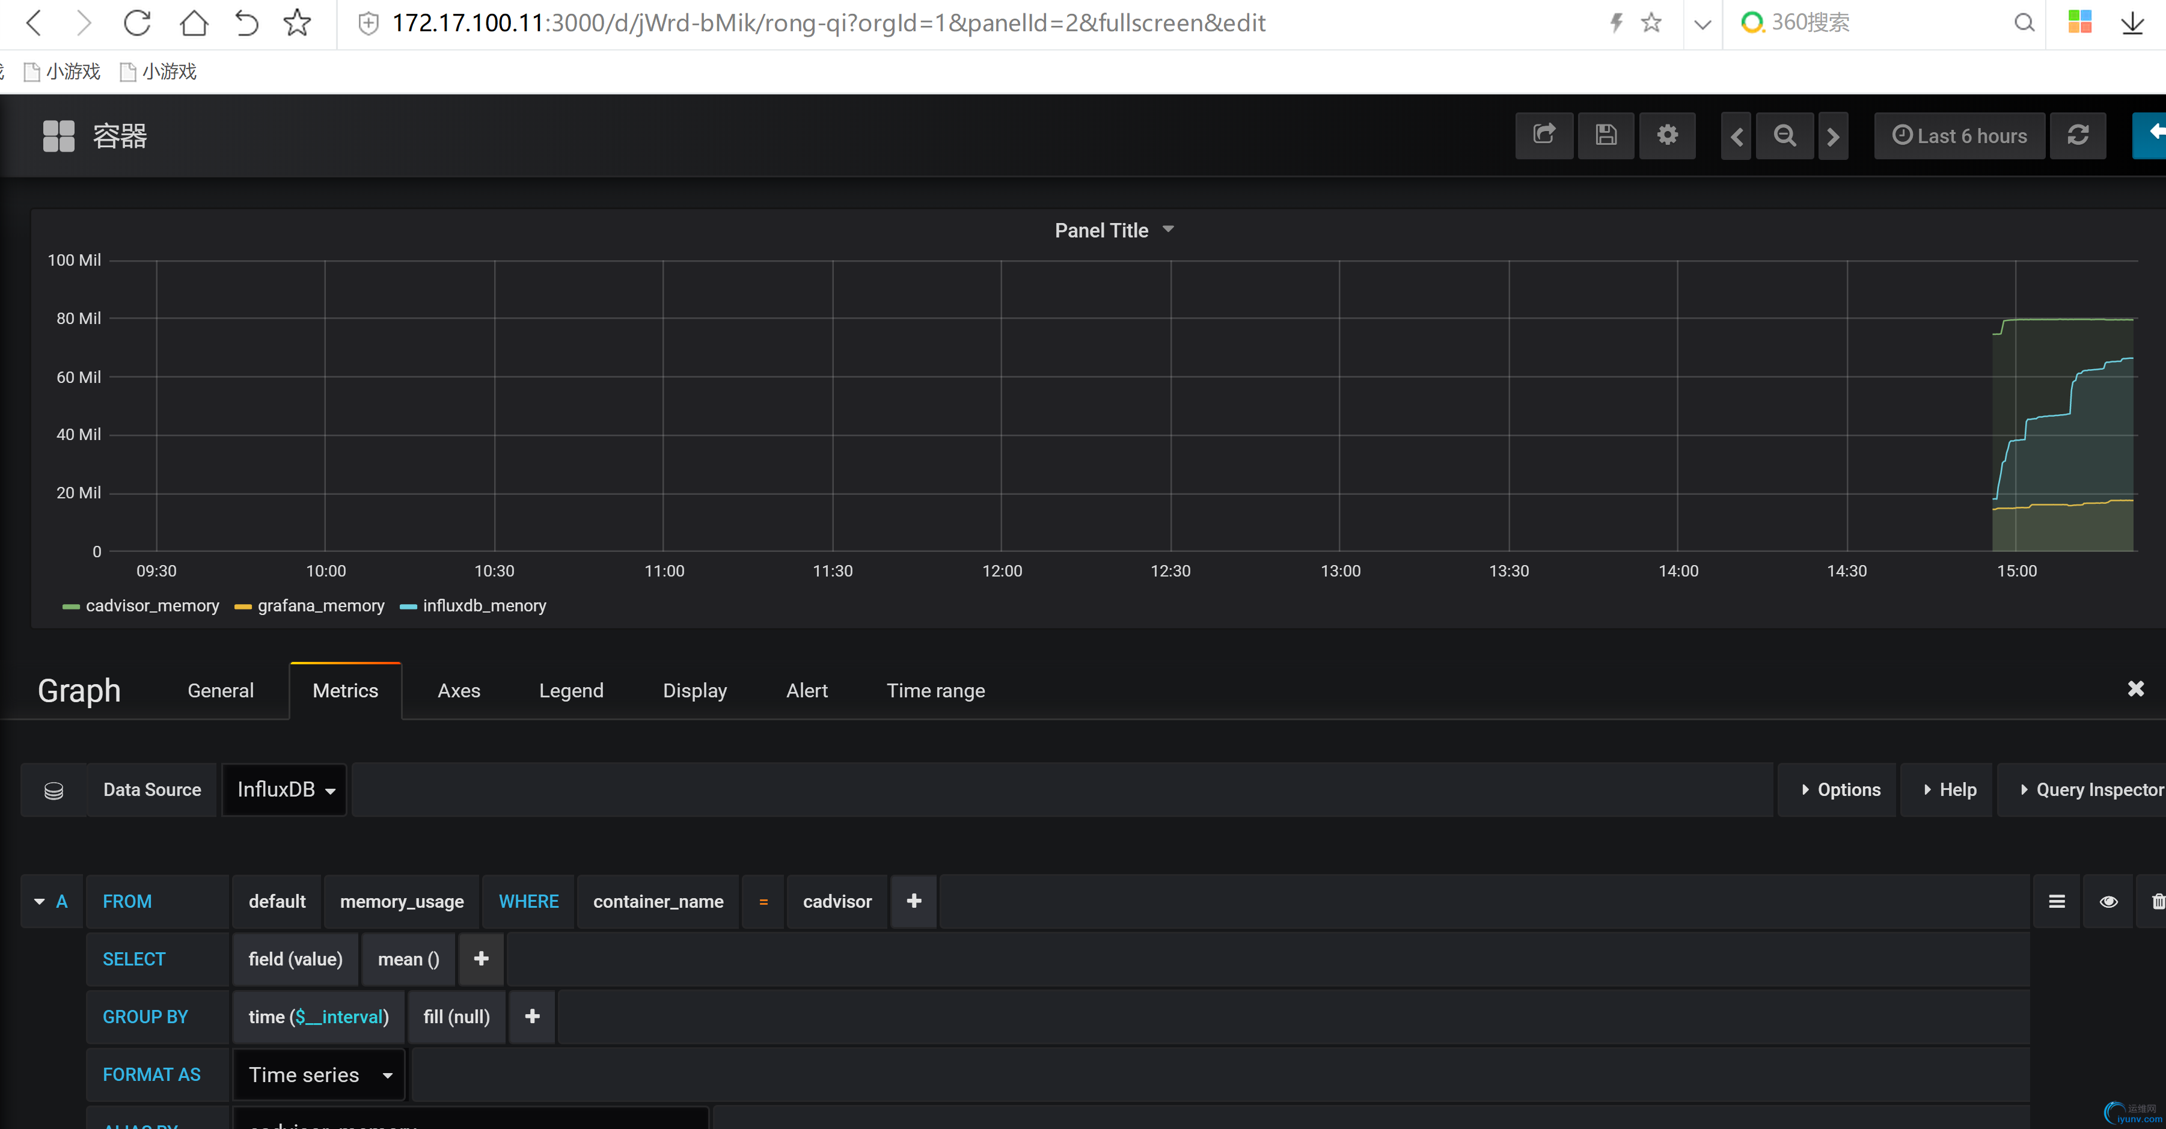The height and width of the screenshot is (1129, 2166).
Task: Click the shield security icon in address bar
Action: tap(367, 23)
